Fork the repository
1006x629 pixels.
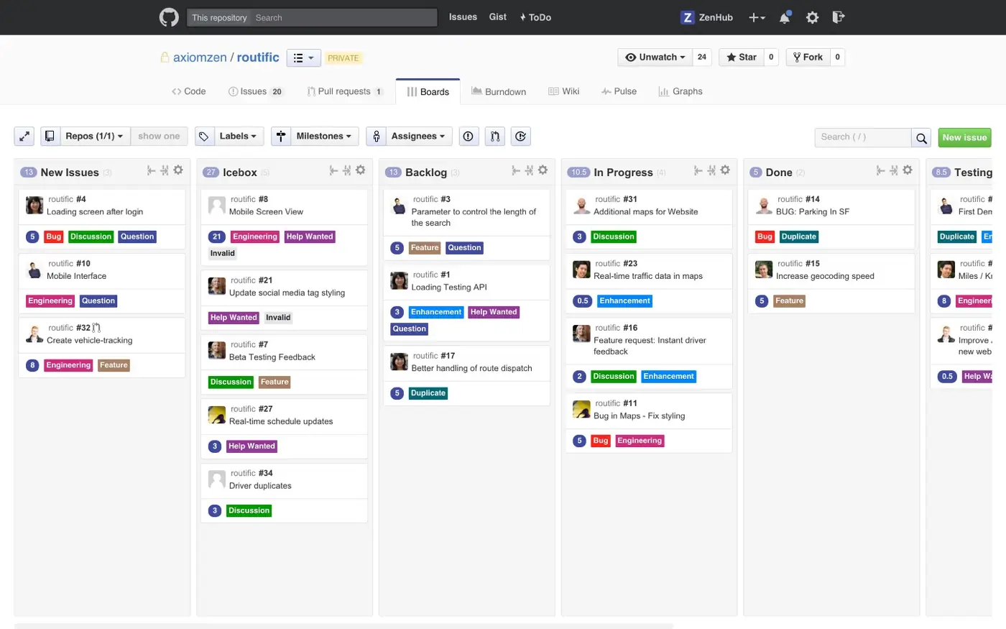click(808, 58)
